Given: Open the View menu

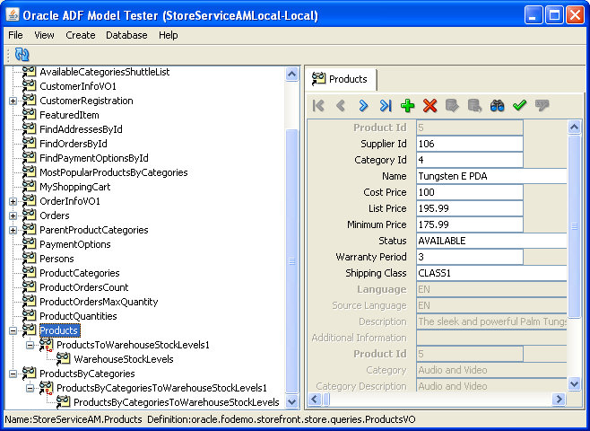Looking at the screenshot, I should point(44,35).
